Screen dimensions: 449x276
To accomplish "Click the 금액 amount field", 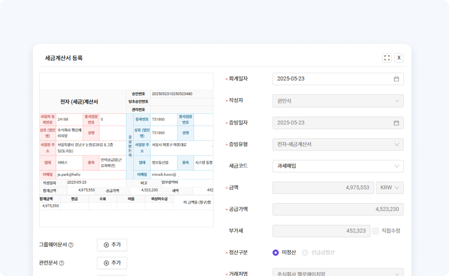I will 323,188.
